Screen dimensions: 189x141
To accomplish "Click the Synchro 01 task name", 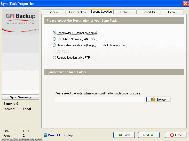I will click(x=11, y=104).
